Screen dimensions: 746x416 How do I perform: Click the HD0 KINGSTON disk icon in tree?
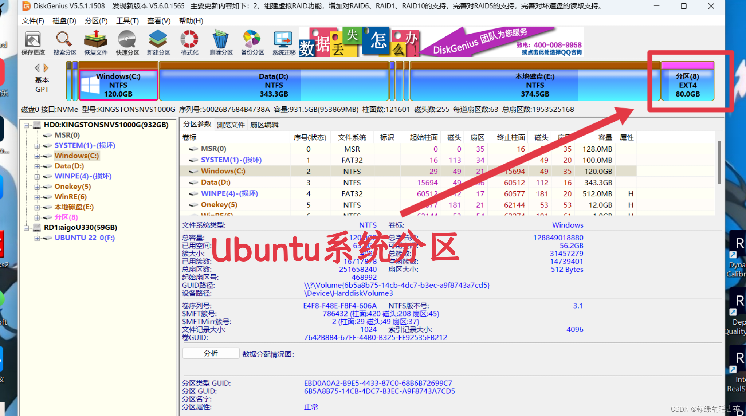pyautogui.click(x=37, y=125)
